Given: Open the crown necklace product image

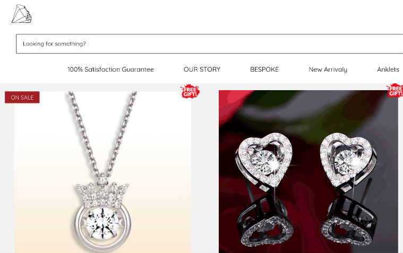Looking at the screenshot, I should tap(102, 172).
